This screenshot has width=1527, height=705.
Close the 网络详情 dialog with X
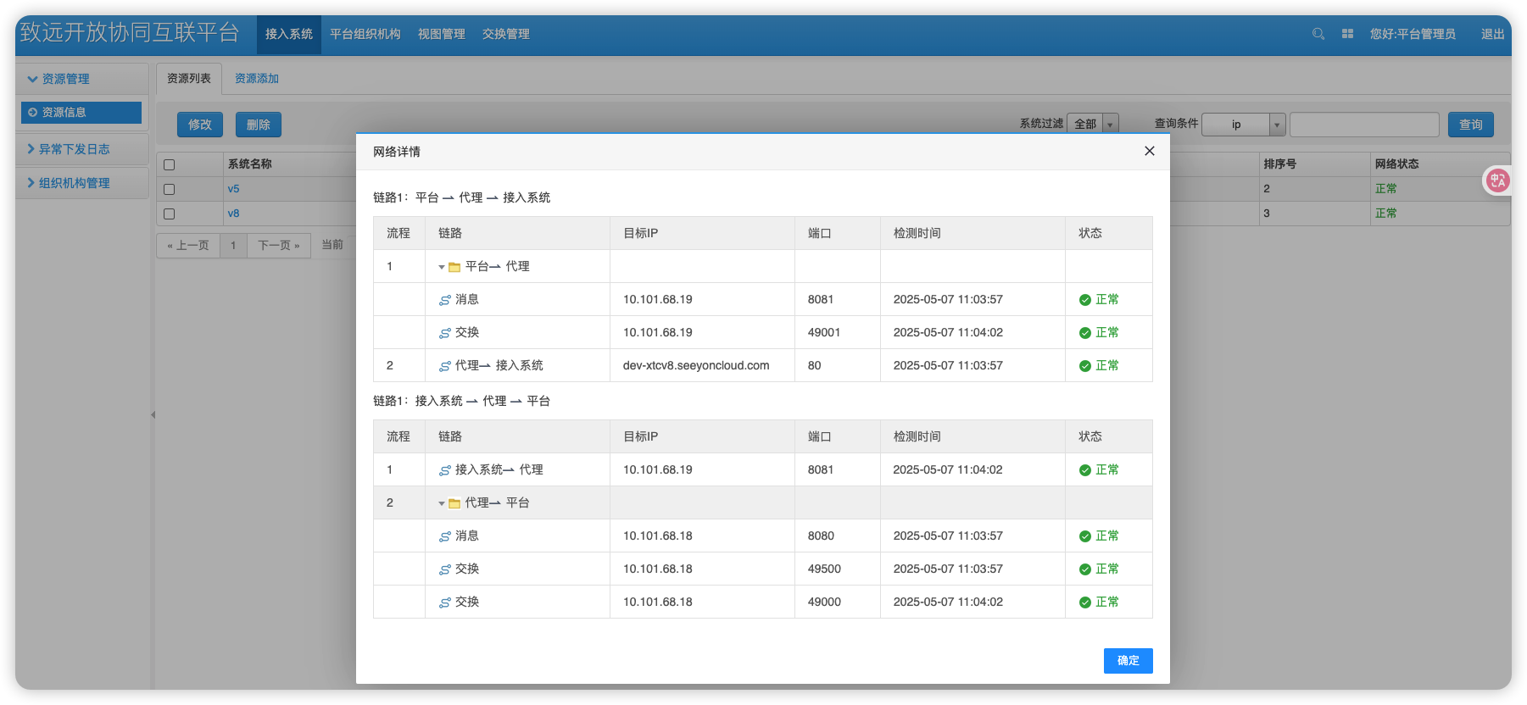tap(1149, 151)
